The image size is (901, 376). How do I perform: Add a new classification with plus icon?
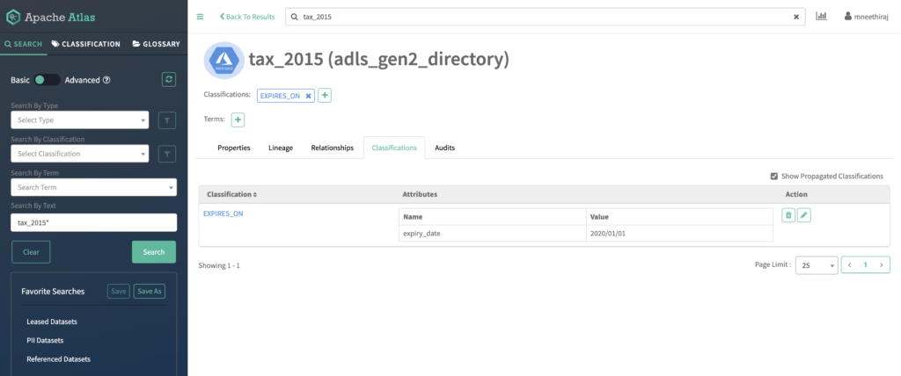pos(325,96)
